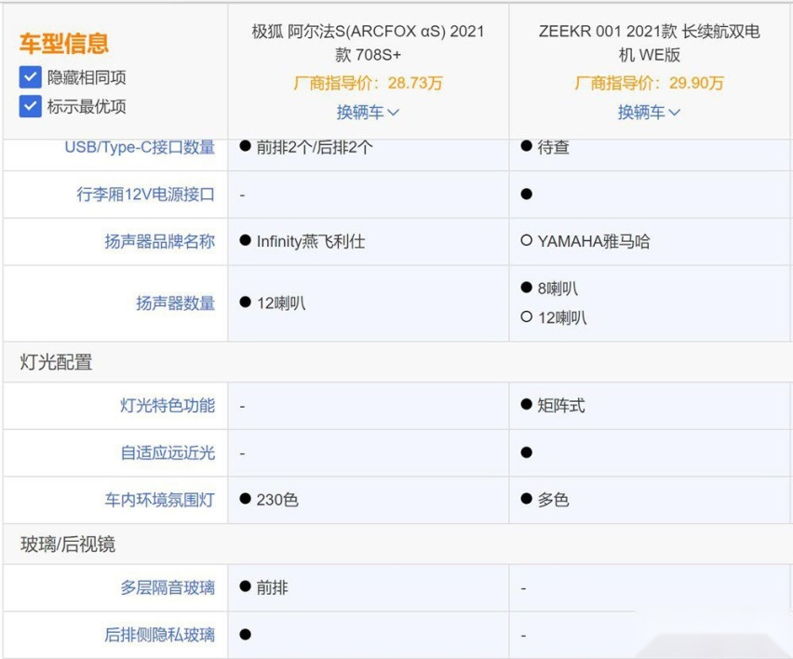Toggle the 标示最优项 checkbox
Image resolution: width=793 pixels, height=659 pixels.
[x=31, y=106]
